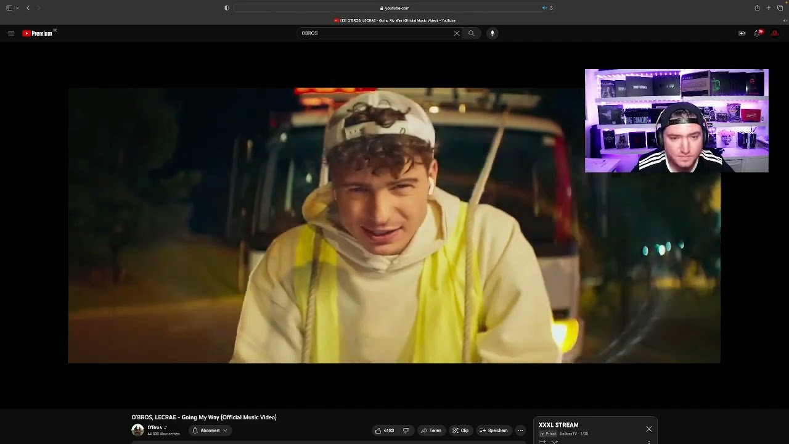Click the music video player
This screenshot has height=444, width=789.
[394, 225]
